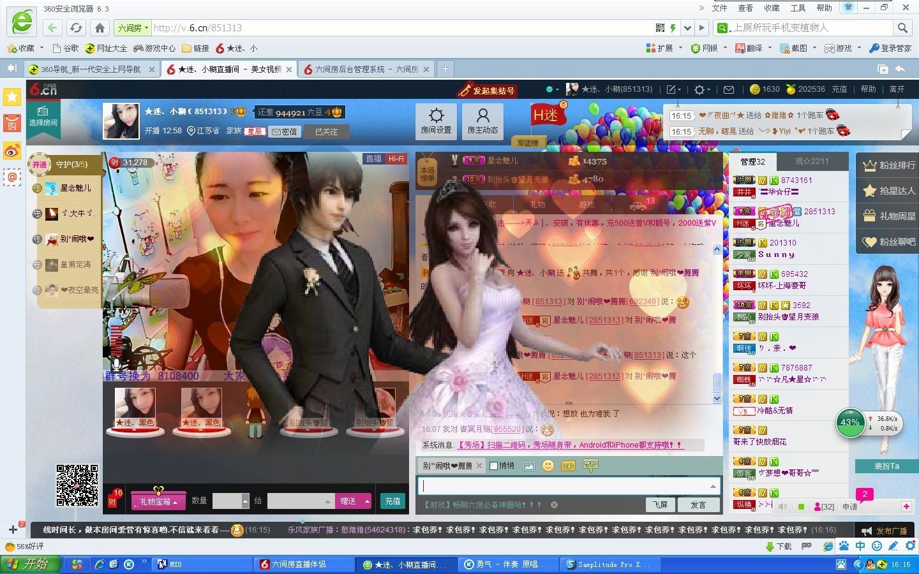
Task: Open the mail @ sidebar icon
Action: 12,177
